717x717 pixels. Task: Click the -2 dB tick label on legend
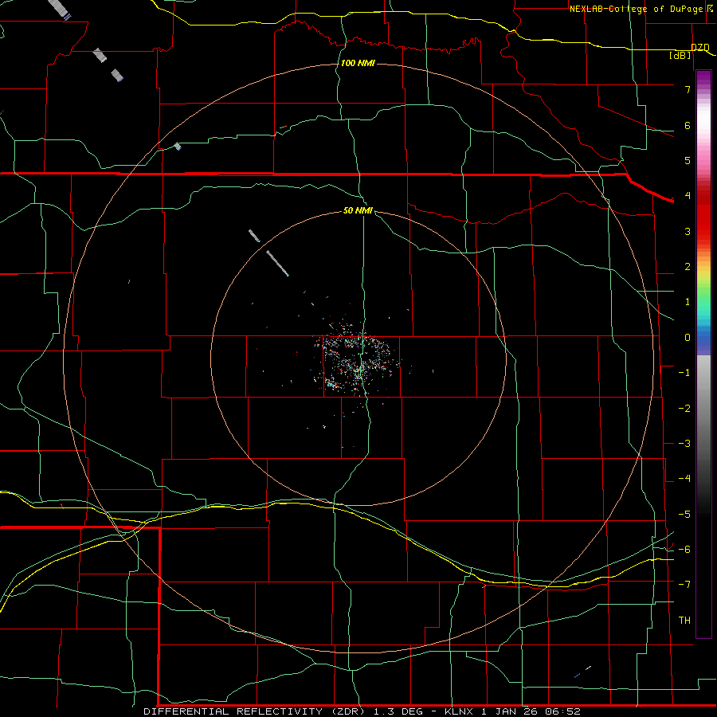684,409
